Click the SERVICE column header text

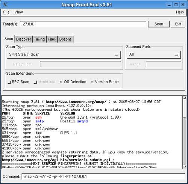pyautogui.click(x=42, y=113)
